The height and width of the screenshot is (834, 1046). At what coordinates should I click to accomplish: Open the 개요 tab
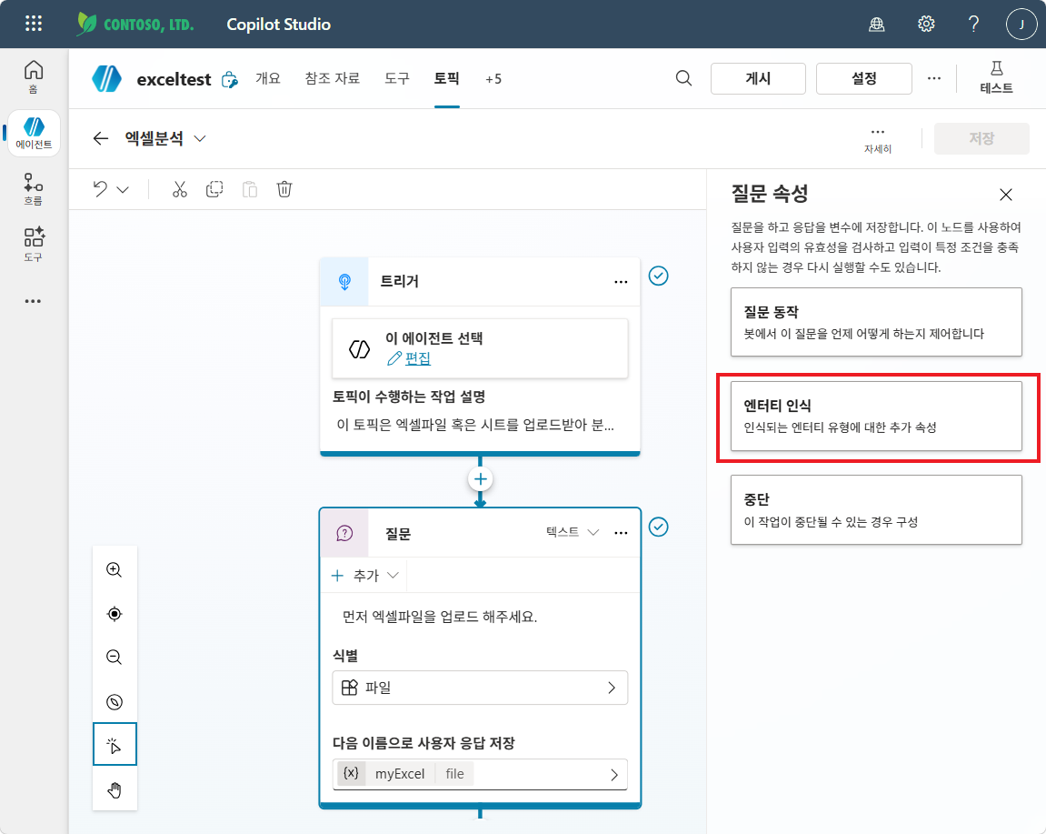268,78
